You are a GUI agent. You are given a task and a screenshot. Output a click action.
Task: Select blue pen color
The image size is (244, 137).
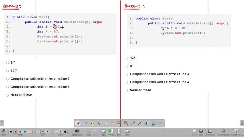click(x=20, y=132)
